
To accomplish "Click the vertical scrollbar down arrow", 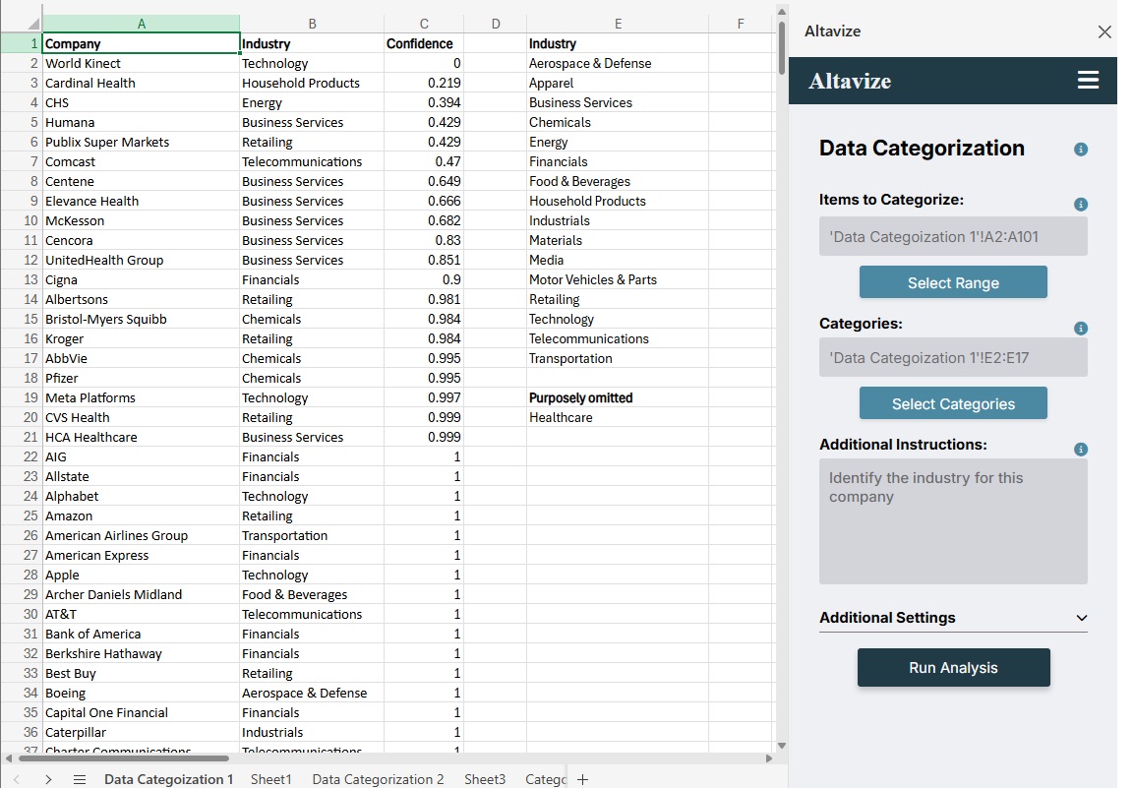I will tap(781, 746).
